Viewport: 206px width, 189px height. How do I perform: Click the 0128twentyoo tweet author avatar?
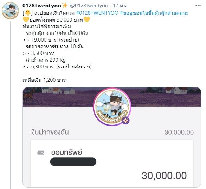tap(11, 11)
